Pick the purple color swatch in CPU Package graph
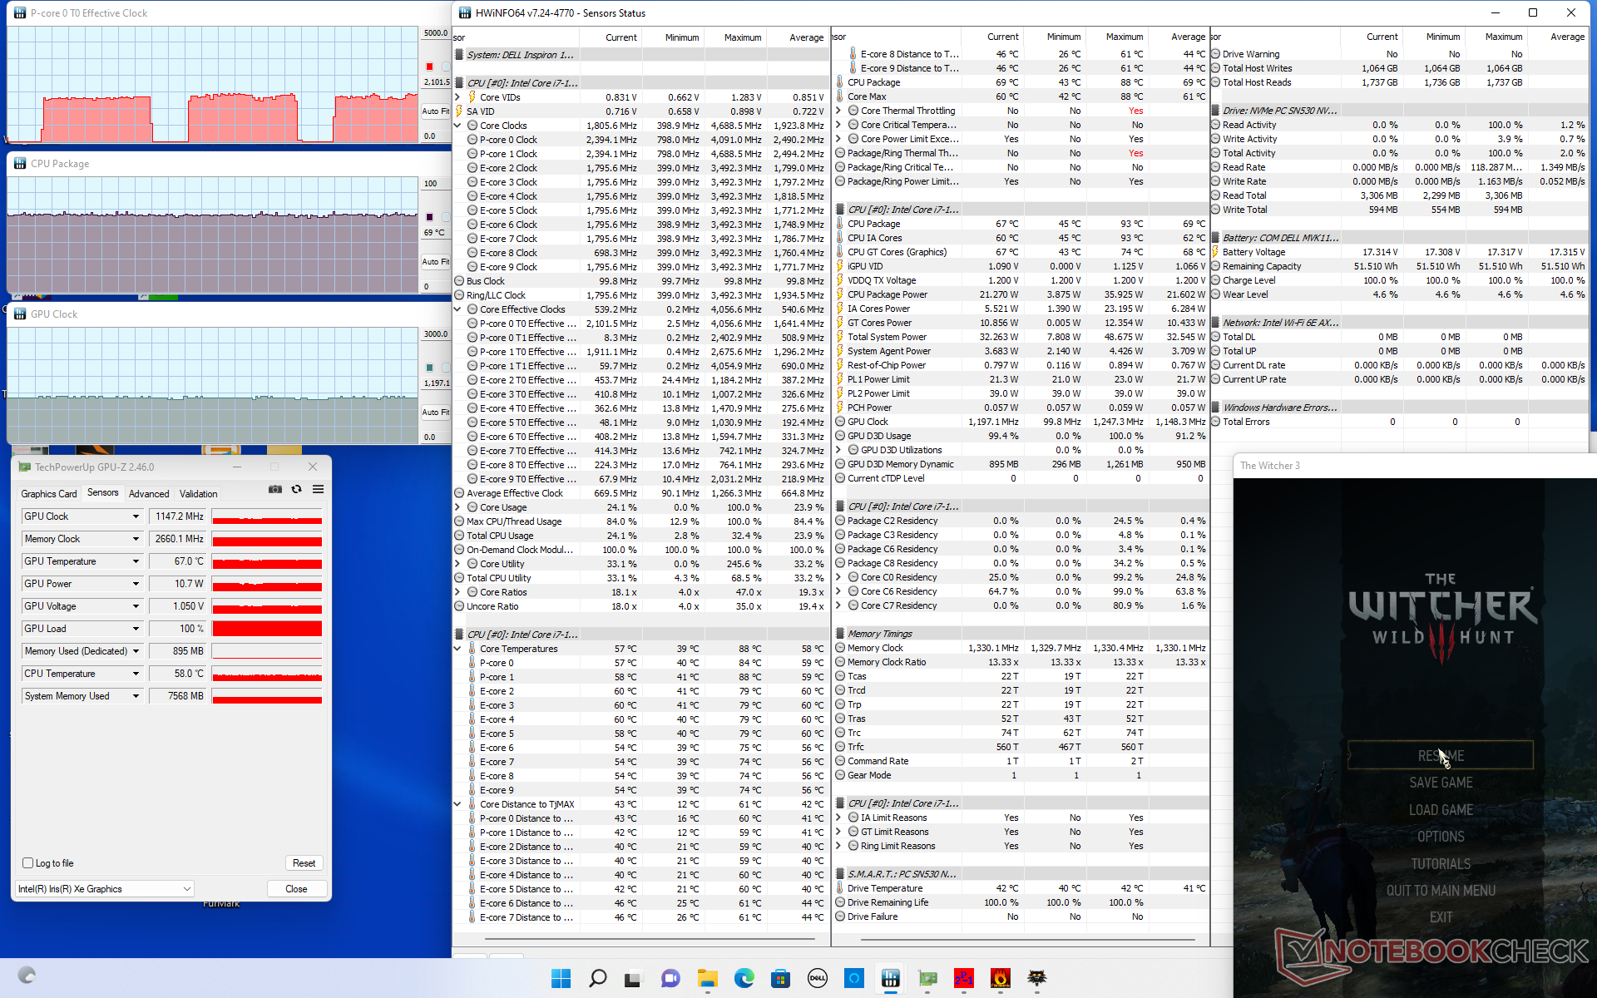 click(429, 217)
